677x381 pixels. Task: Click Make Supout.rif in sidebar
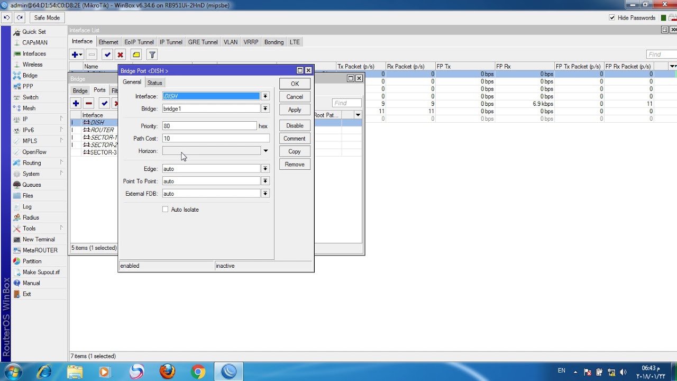[41, 272]
